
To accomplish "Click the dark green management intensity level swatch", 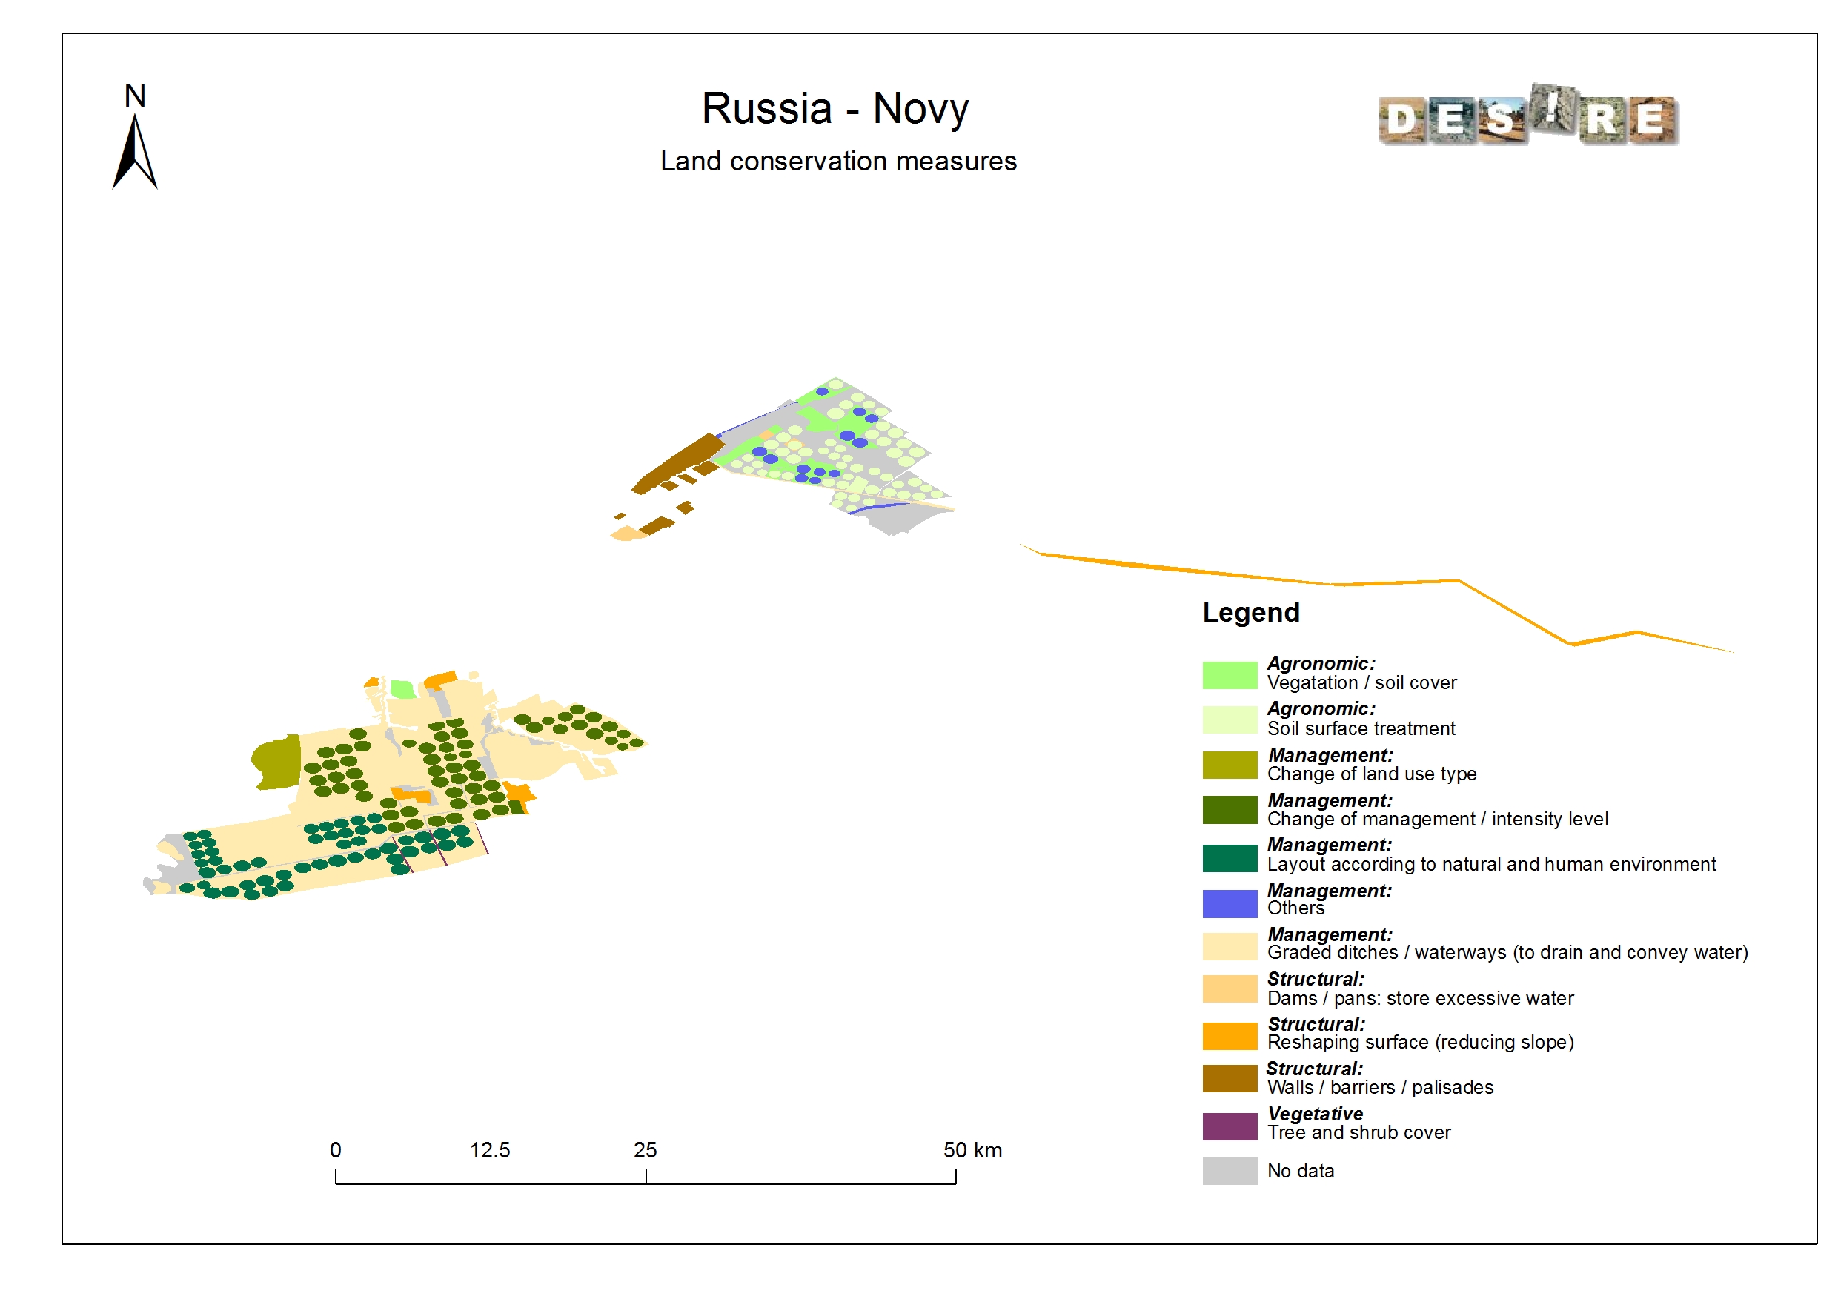I will 1229,809.
